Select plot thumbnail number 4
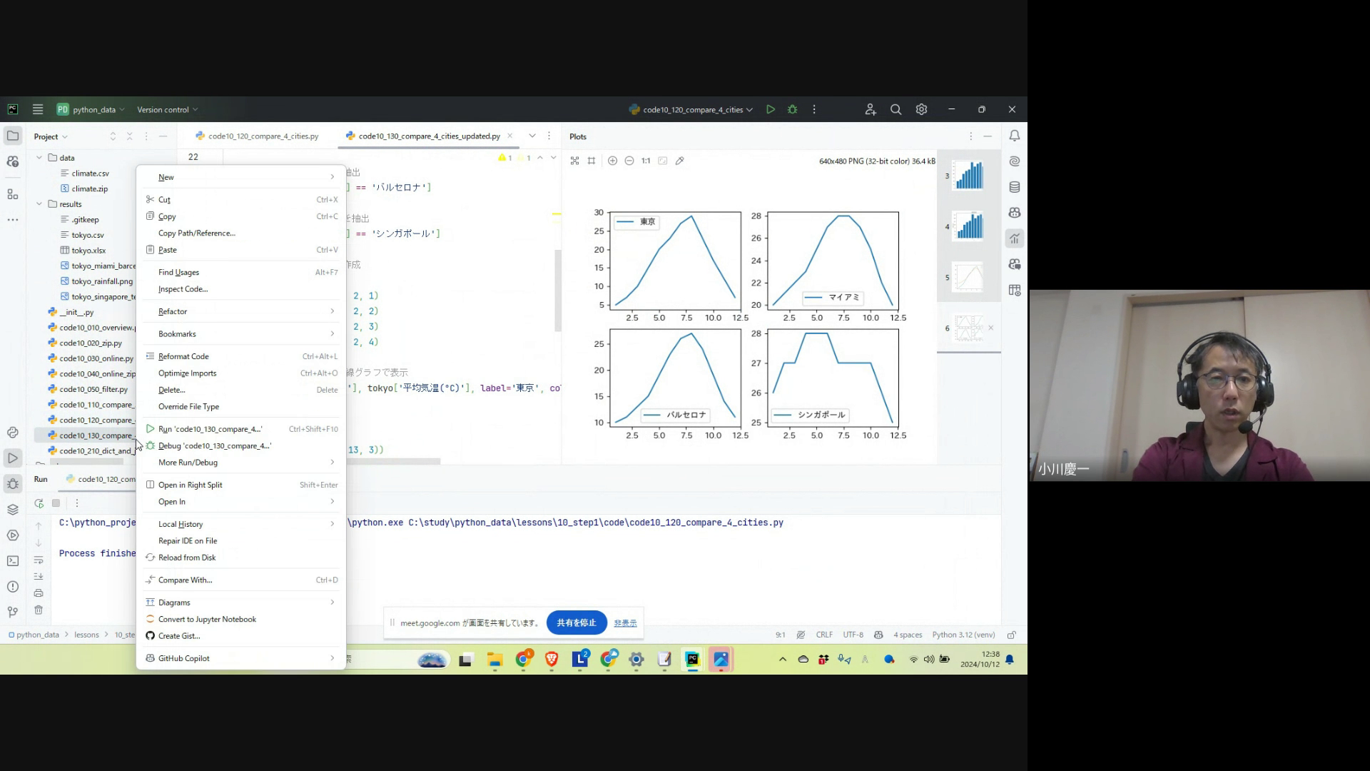This screenshot has height=771, width=1370. (x=968, y=226)
